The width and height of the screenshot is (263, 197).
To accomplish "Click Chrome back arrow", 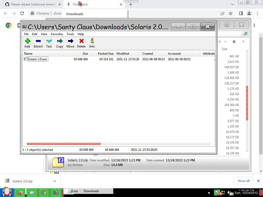I will coord(6,13).
